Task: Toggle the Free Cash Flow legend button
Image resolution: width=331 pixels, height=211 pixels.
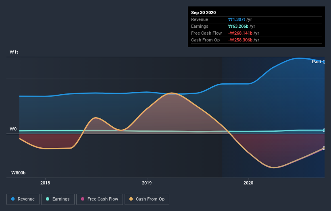Action: click(100, 199)
